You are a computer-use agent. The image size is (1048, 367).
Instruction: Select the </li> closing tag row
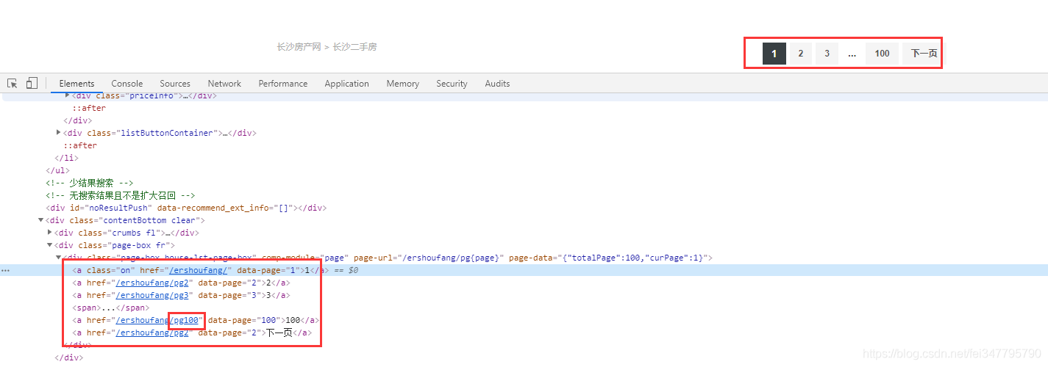pos(66,158)
